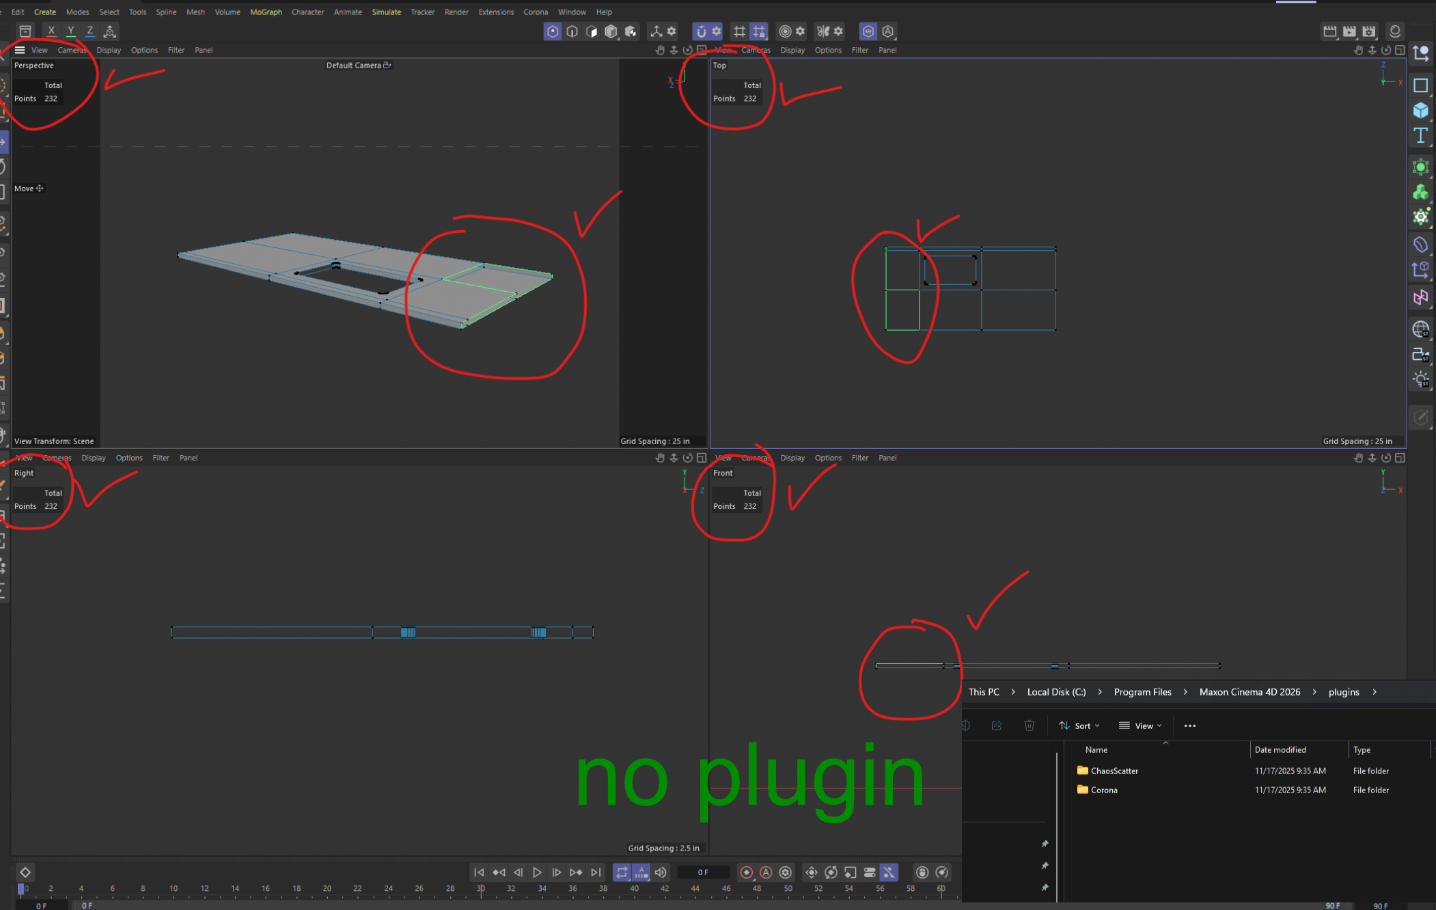Viewport: 1436px width, 910px height.
Task: Open the Extensions menu
Action: pos(496,12)
